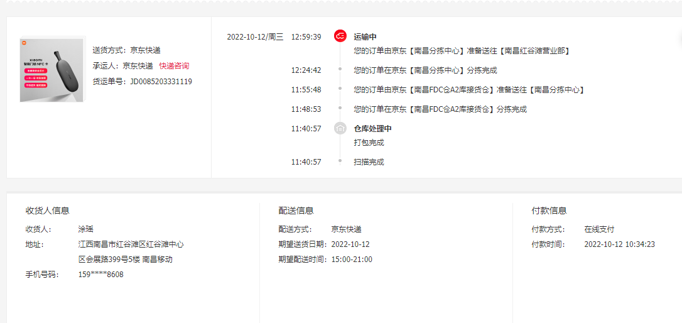Open the Xiaomi NFC product thumbnail
This screenshot has width=682, height=323.
point(53,70)
